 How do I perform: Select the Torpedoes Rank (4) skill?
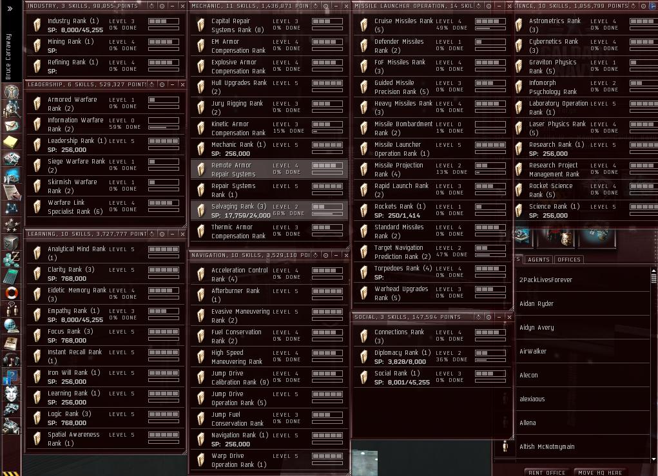point(432,272)
